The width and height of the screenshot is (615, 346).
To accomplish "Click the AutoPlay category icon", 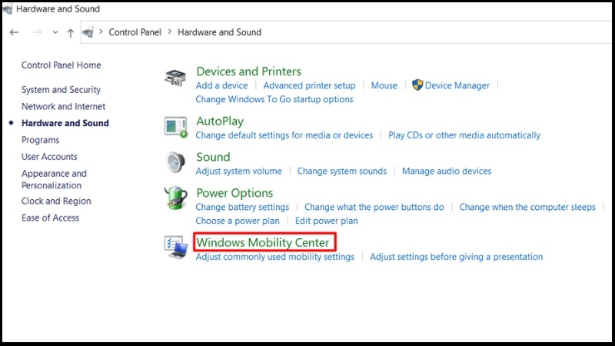I will click(x=176, y=127).
